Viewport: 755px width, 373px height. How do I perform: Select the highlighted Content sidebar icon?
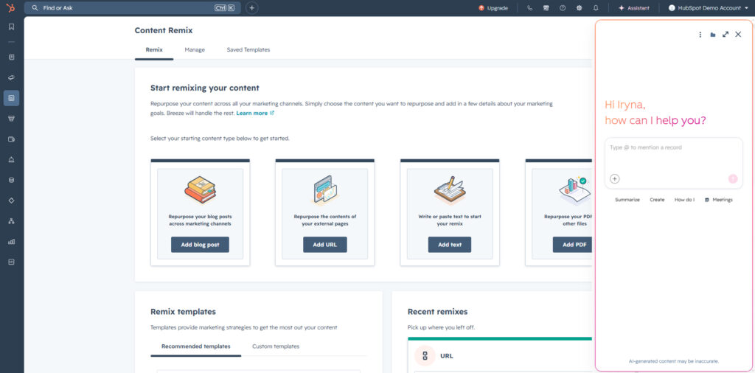pyautogui.click(x=12, y=98)
